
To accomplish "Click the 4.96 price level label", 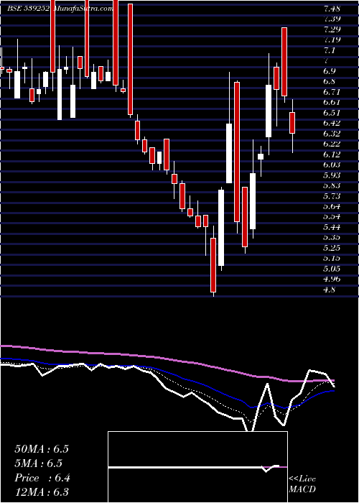I will point(332,280).
